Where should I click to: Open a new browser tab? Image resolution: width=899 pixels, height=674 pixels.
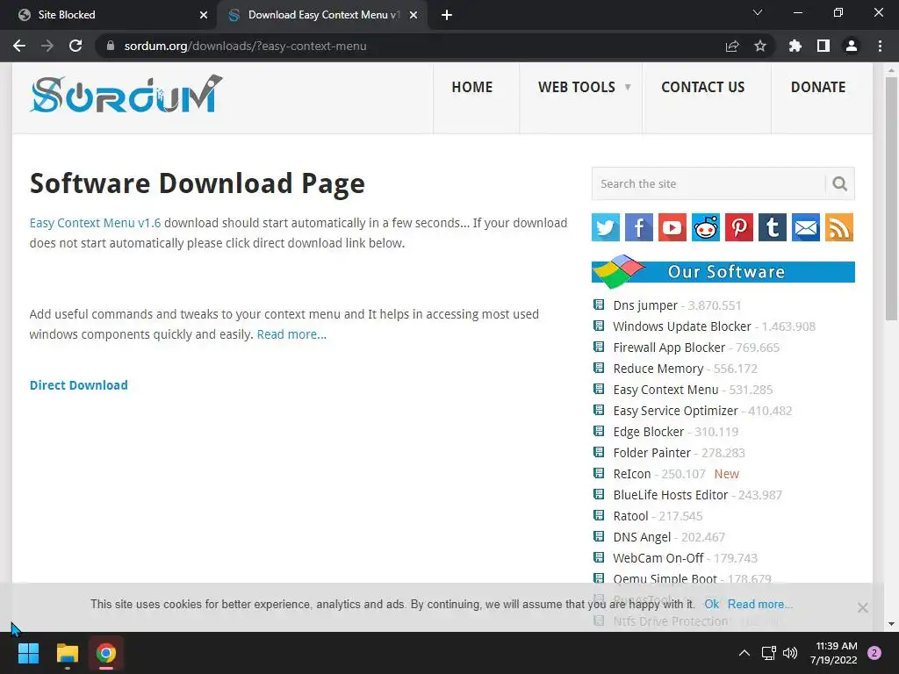coord(447,15)
